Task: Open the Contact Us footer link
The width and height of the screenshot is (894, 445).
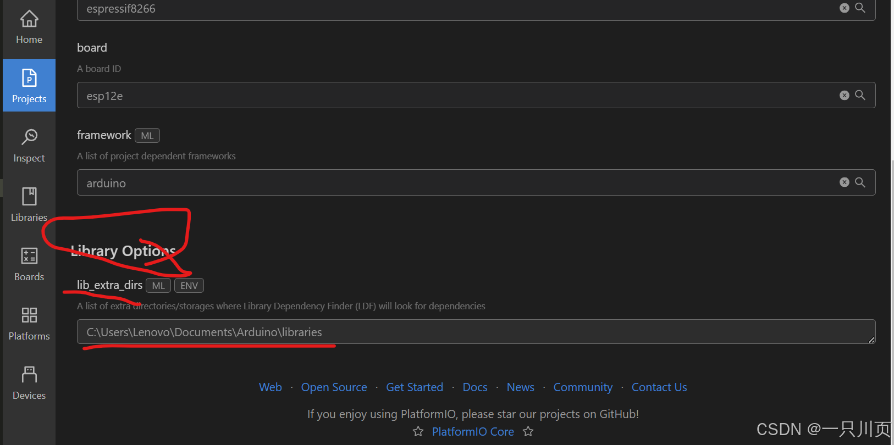Action: [x=659, y=387]
